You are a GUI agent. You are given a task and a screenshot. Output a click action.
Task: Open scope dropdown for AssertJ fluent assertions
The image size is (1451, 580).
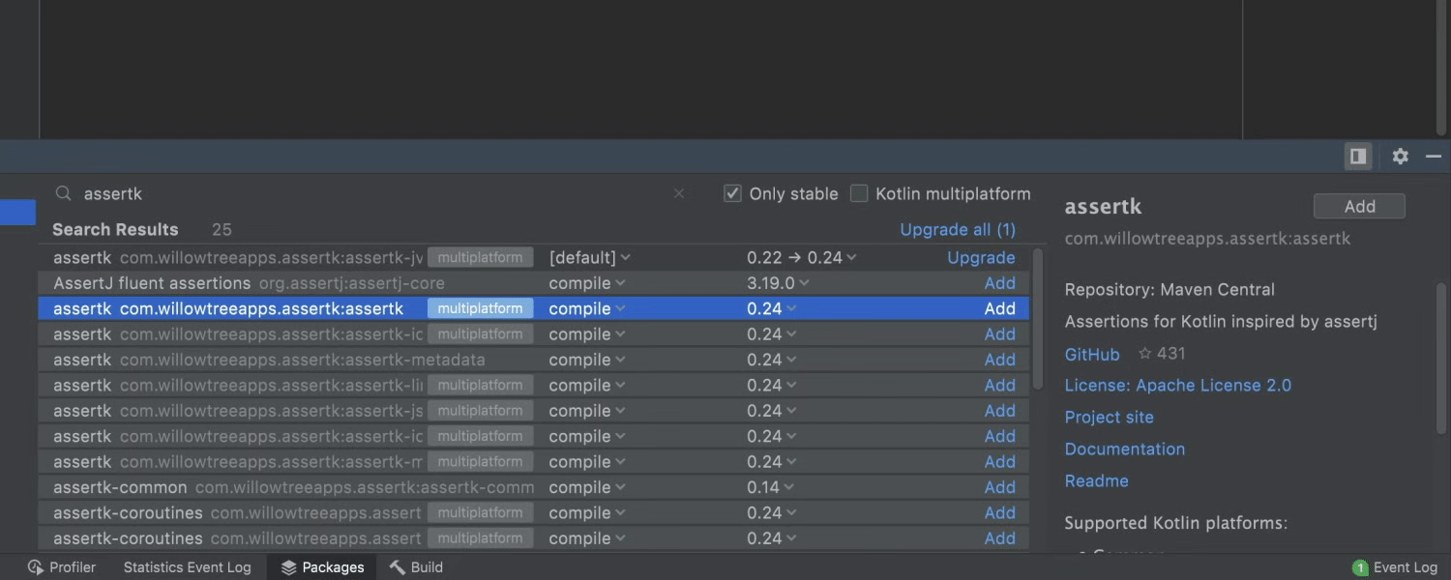point(586,283)
